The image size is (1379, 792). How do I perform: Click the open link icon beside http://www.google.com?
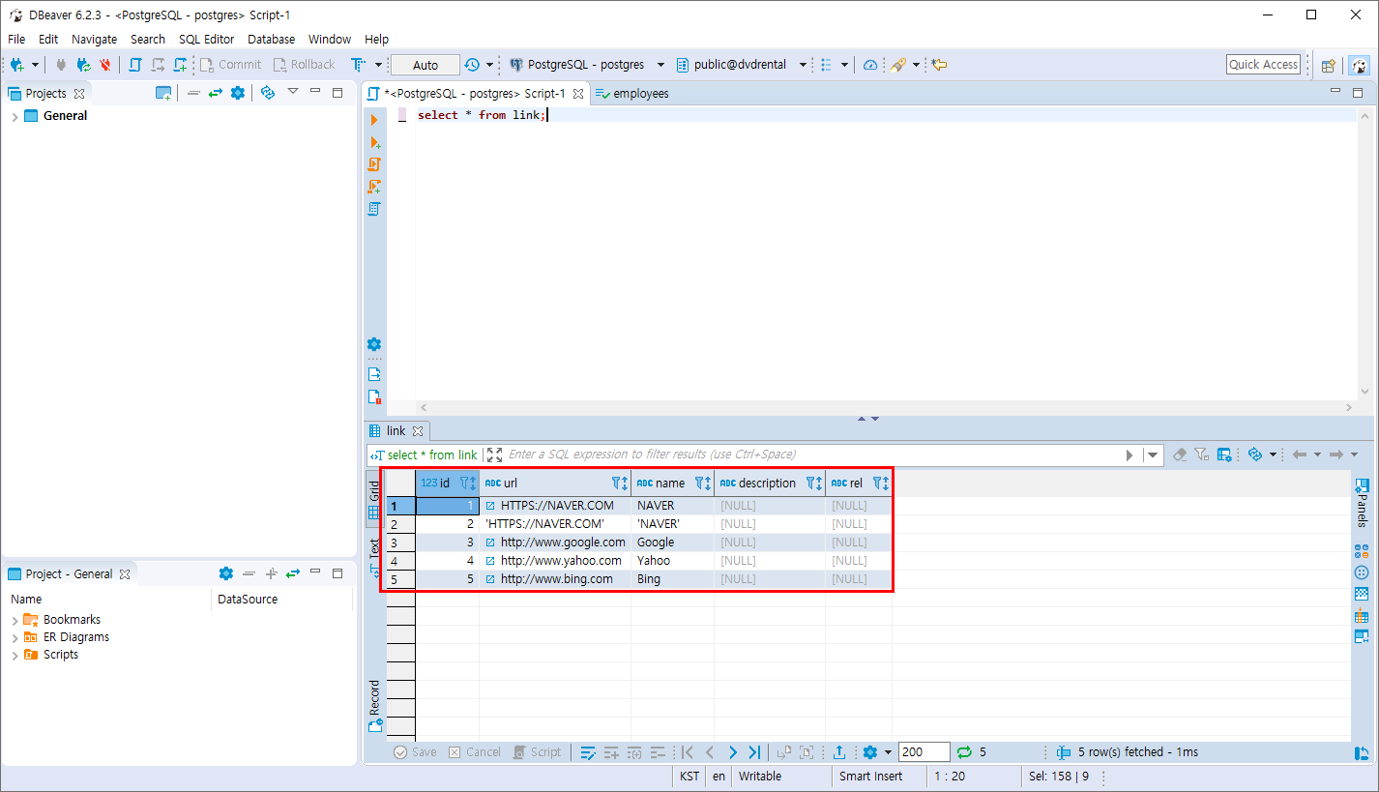pyautogui.click(x=490, y=543)
